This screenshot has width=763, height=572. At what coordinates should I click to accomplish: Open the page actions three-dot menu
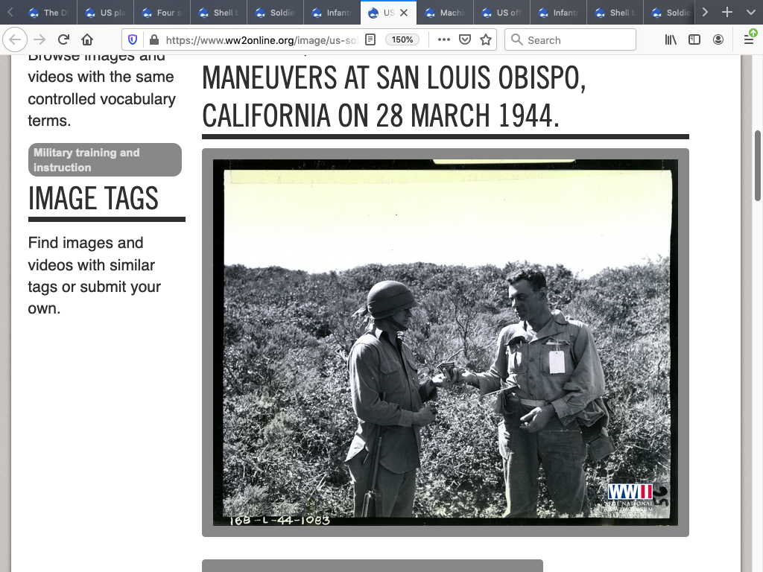pyautogui.click(x=444, y=40)
